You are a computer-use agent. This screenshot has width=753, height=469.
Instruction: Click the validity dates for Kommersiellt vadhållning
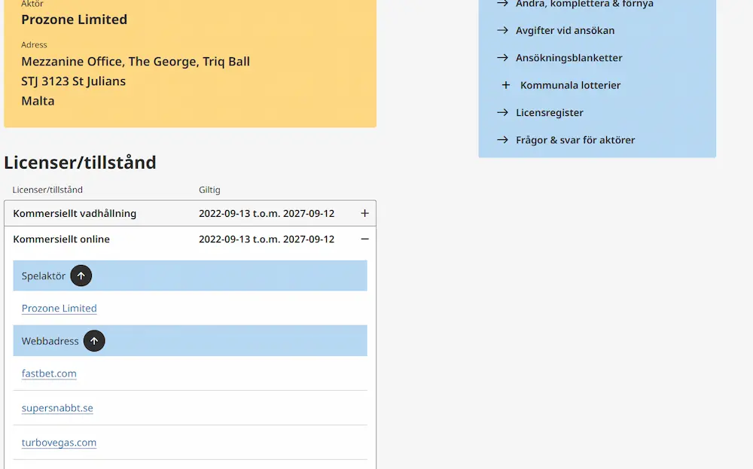267,213
